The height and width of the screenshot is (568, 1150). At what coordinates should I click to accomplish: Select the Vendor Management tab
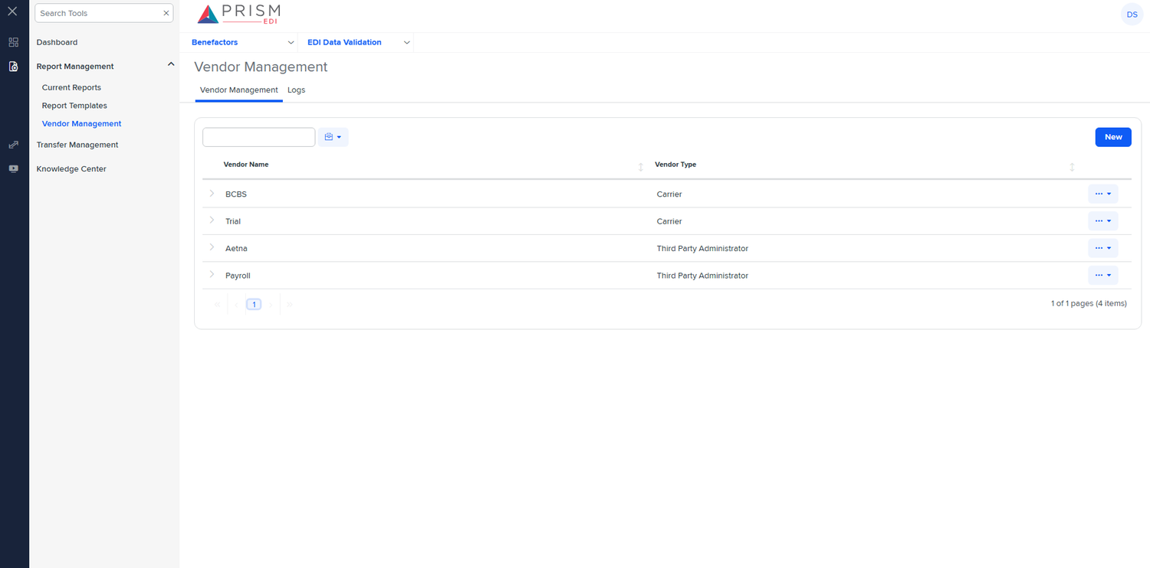[x=239, y=90]
